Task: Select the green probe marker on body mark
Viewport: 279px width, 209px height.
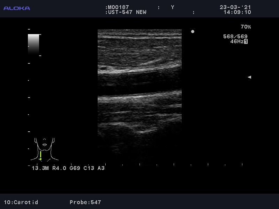Action: pos(40,155)
